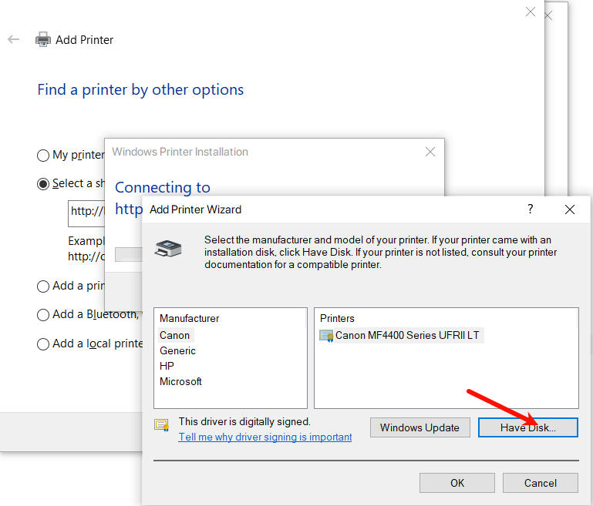Image resolution: width=593 pixels, height=506 pixels.
Task: Pick Microsoft from the Manufacturer list
Action: [180, 381]
